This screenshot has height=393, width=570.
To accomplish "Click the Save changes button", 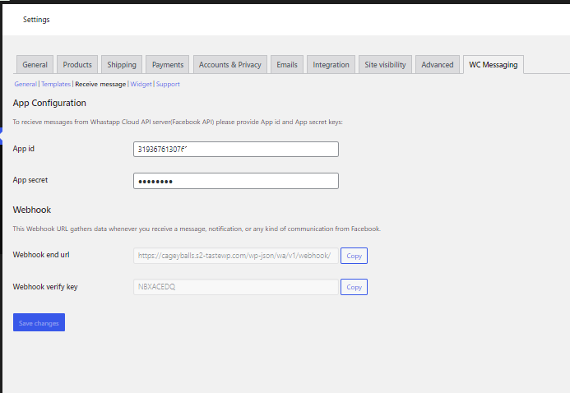I will coord(39,322).
